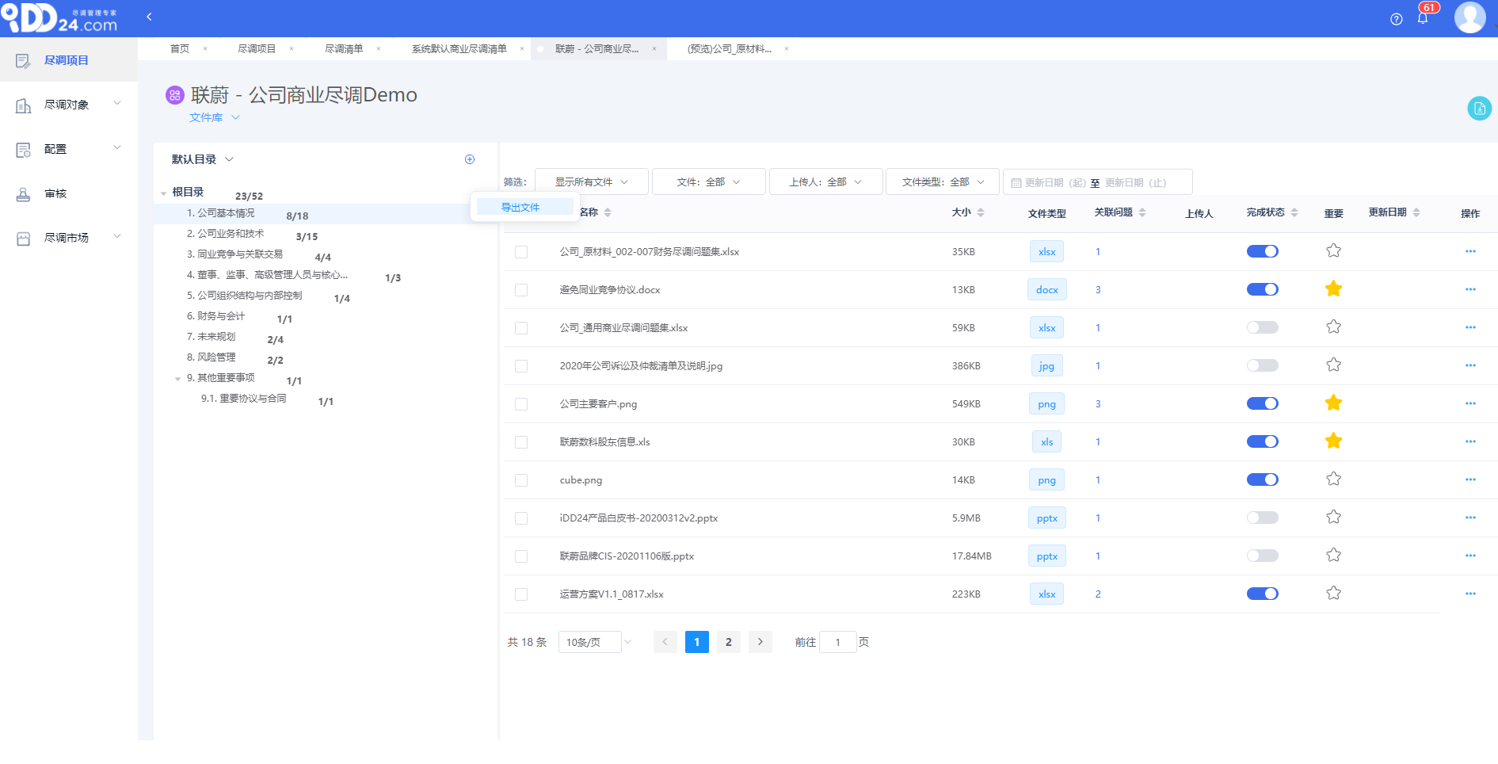Switch to the 尽调清单 tab
The width and height of the screenshot is (1498, 764).
(344, 48)
